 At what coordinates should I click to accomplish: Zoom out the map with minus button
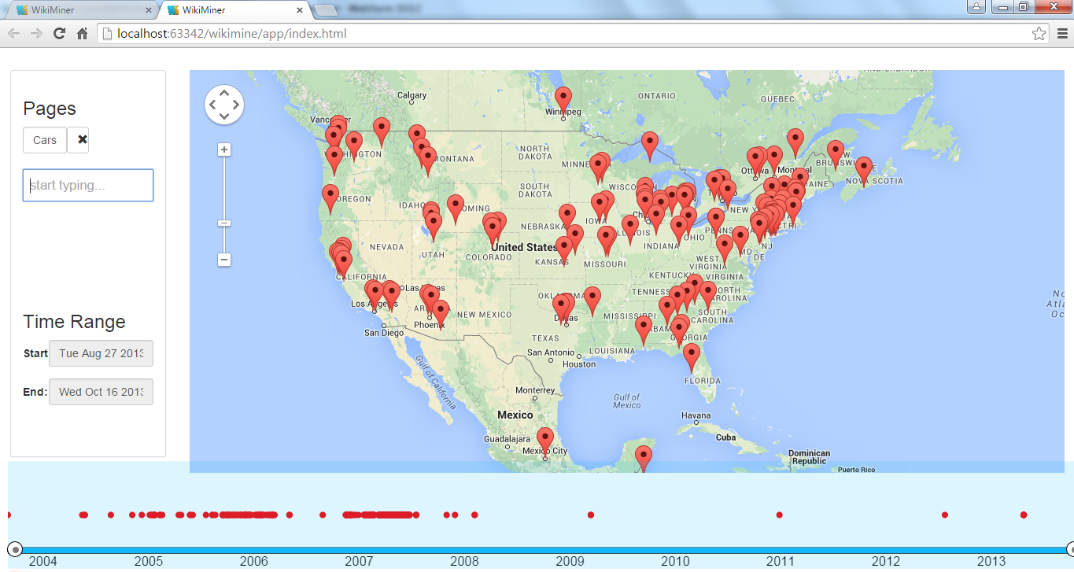pyautogui.click(x=224, y=260)
